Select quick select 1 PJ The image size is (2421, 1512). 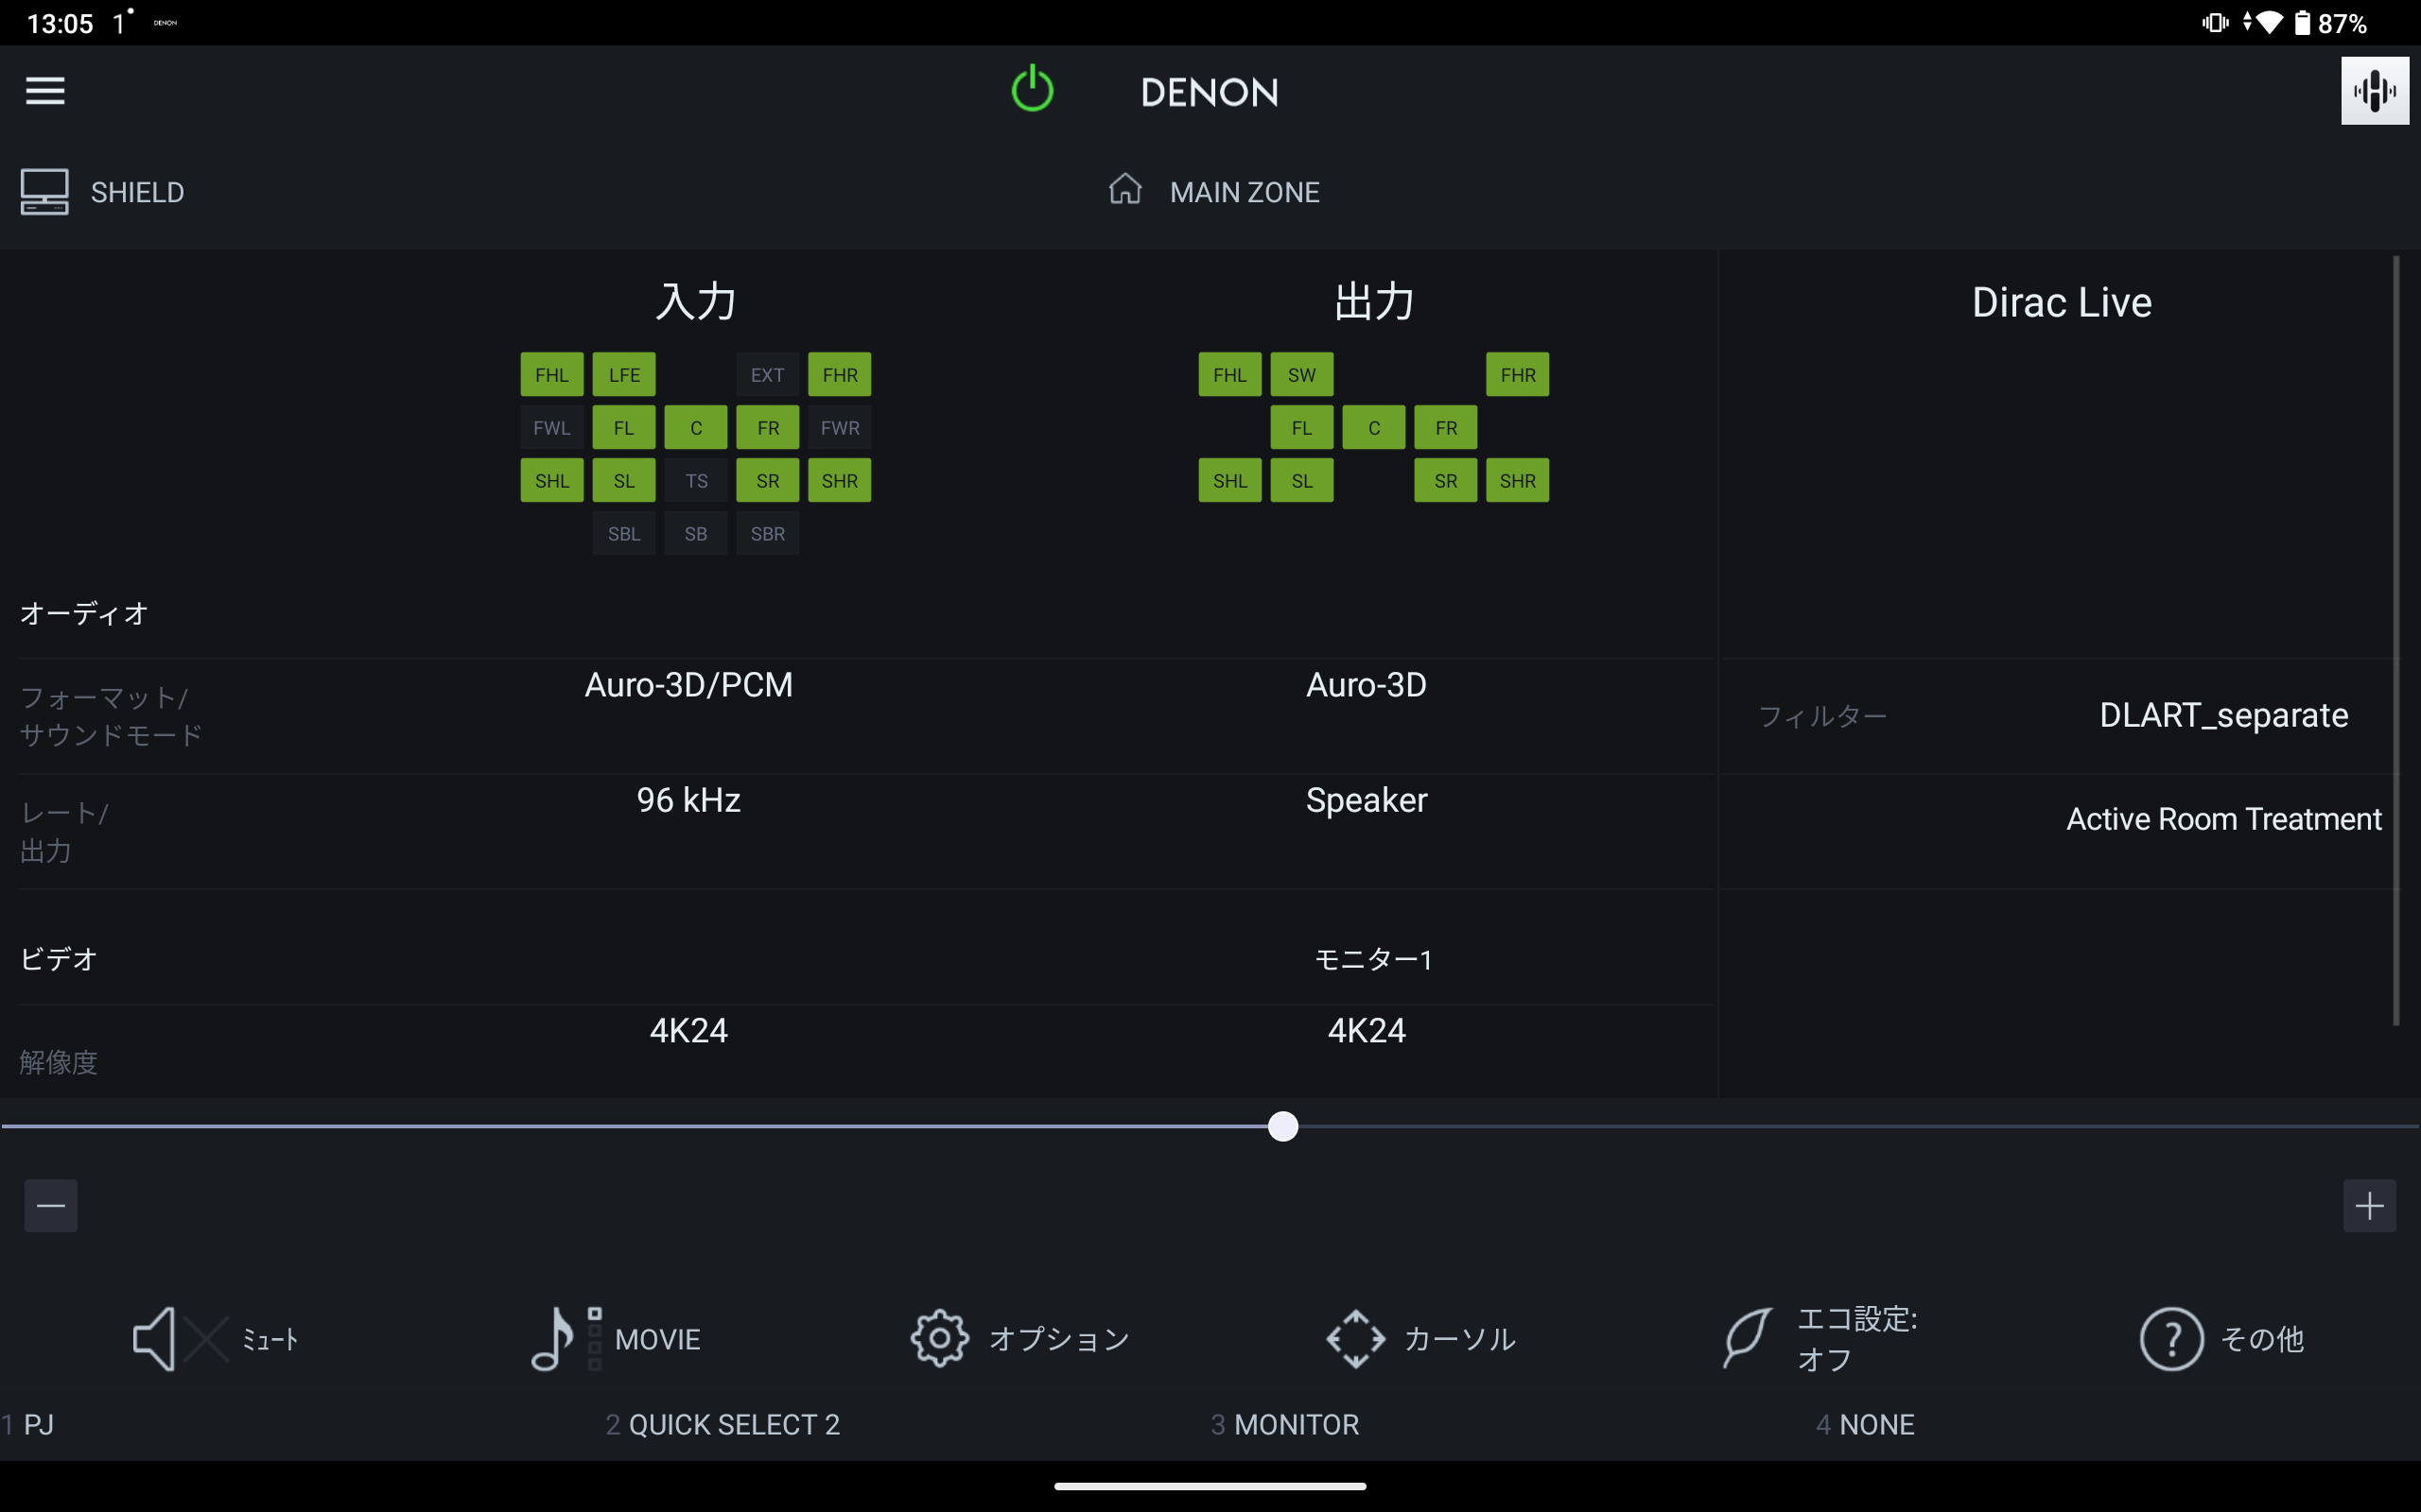click(x=30, y=1424)
